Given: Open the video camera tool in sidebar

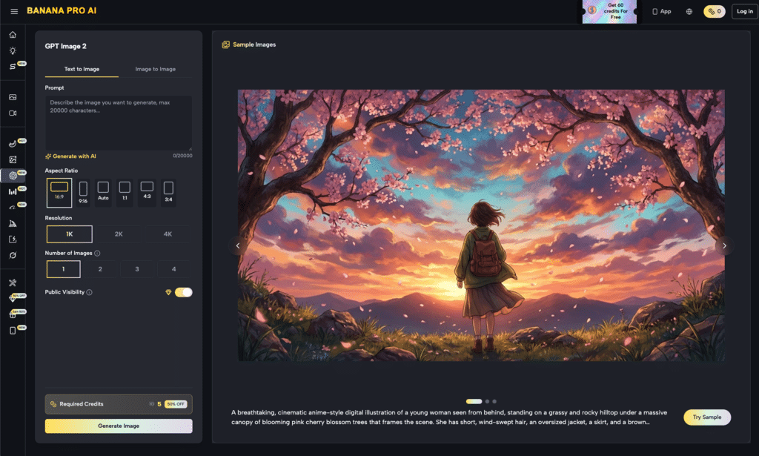Looking at the screenshot, I should point(13,113).
